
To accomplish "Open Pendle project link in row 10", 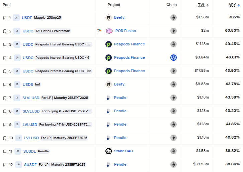I will tap(120, 138).
